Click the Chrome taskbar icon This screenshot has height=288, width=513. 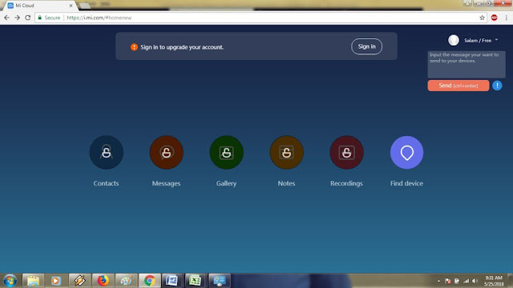pos(150,281)
